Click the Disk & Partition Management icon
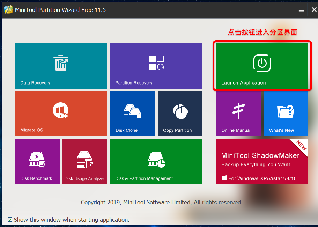The image size is (318, 227). click(x=156, y=159)
